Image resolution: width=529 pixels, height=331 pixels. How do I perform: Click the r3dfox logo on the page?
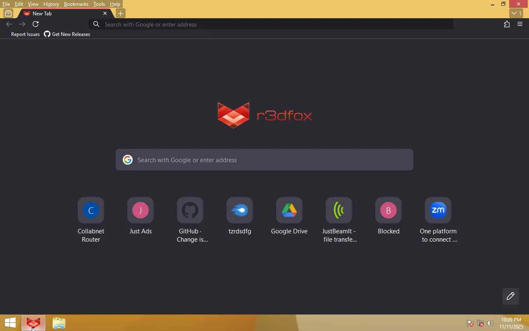point(264,115)
